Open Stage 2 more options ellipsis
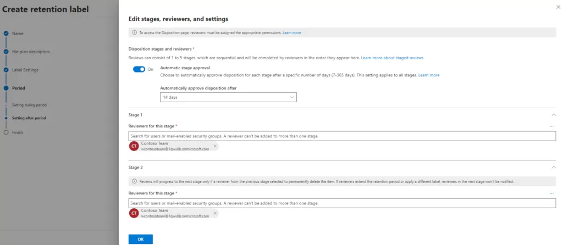563x245 pixels. point(551,193)
